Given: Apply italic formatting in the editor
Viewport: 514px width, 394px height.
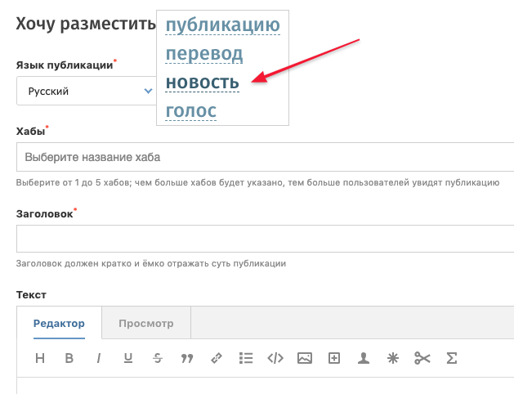Looking at the screenshot, I should pos(98,358).
